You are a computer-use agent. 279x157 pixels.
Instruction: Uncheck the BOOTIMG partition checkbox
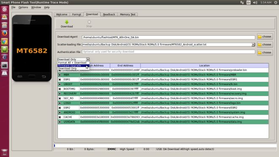point(60,89)
